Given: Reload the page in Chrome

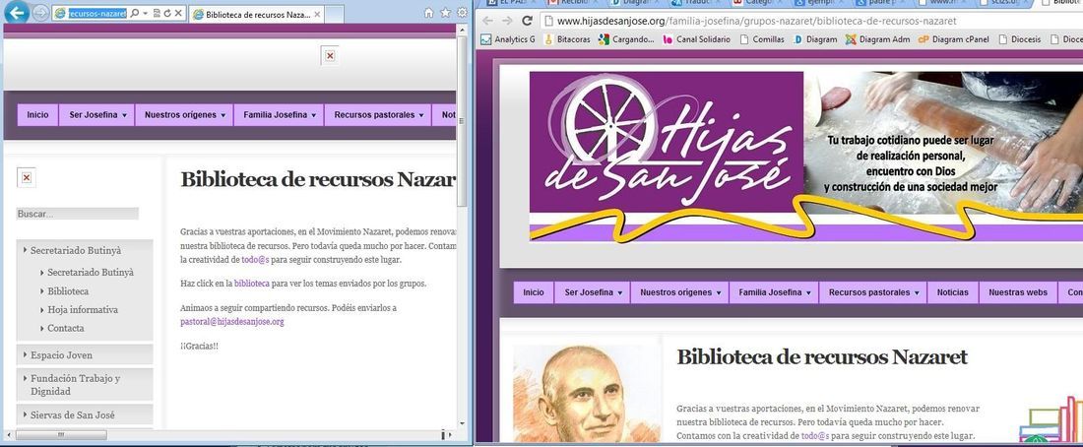Looking at the screenshot, I should pos(527,21).
